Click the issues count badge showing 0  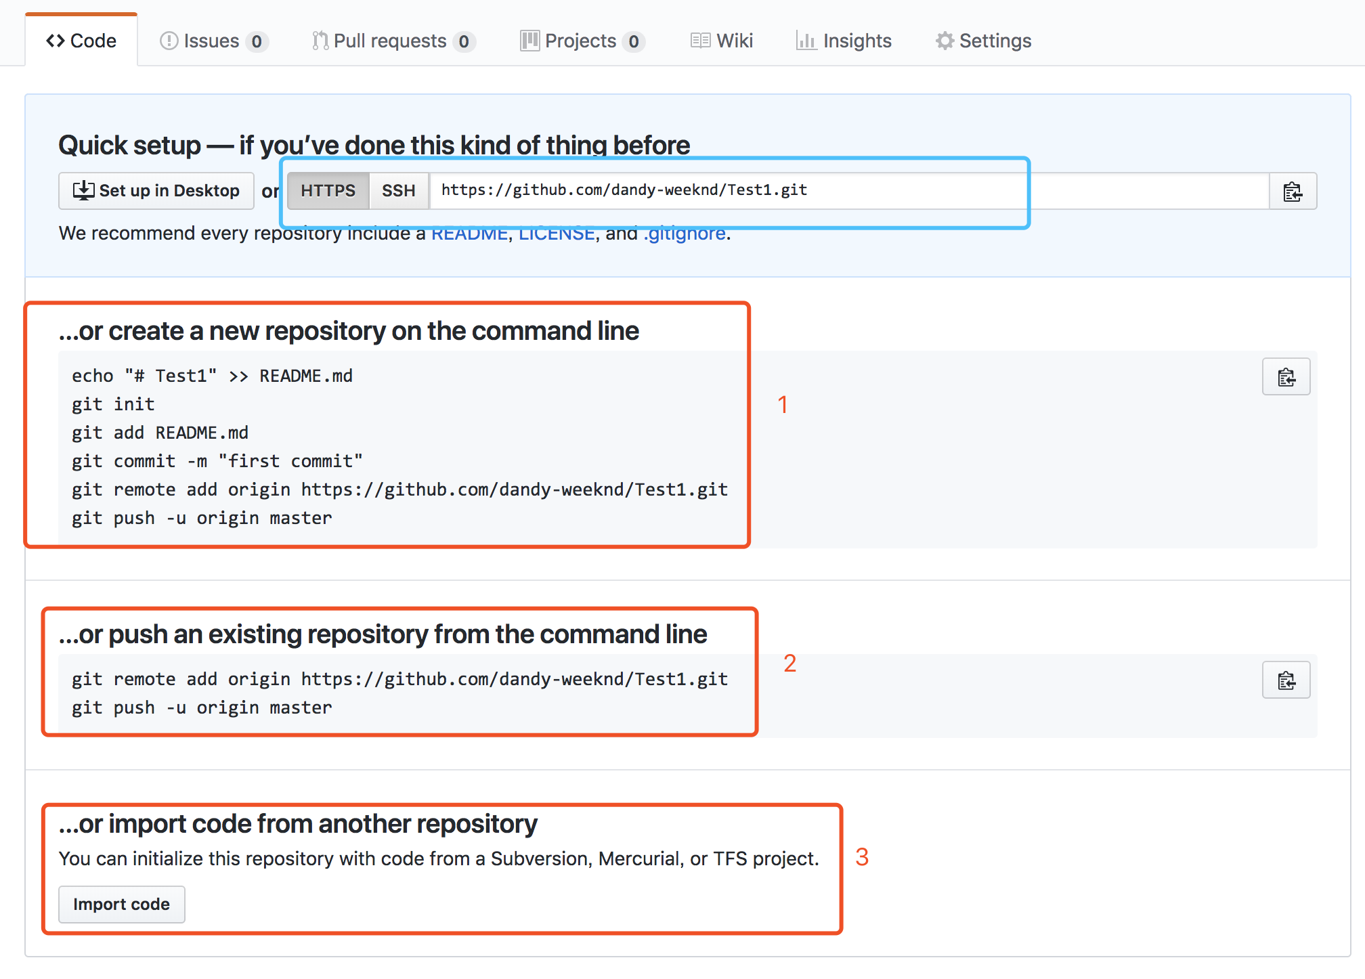tap(257, 42)
